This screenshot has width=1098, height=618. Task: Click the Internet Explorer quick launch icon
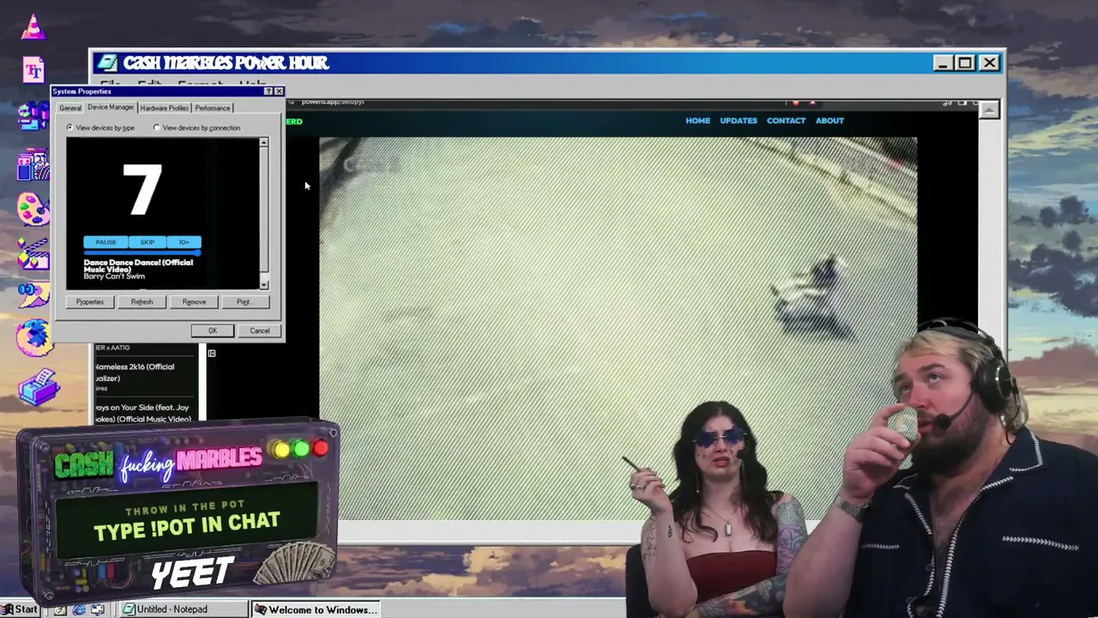79,609
